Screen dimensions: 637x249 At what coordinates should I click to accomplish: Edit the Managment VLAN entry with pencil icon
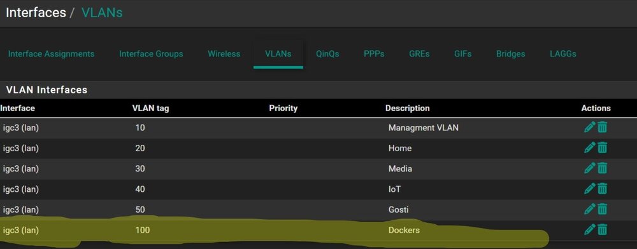[589, 127]
